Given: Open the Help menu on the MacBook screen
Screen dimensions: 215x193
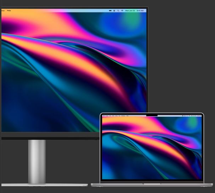Looking at the screenshot, I should point(128,116).
